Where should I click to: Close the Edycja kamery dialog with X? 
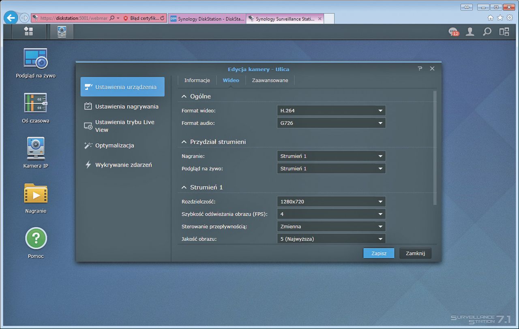click(x=432, y=69)
